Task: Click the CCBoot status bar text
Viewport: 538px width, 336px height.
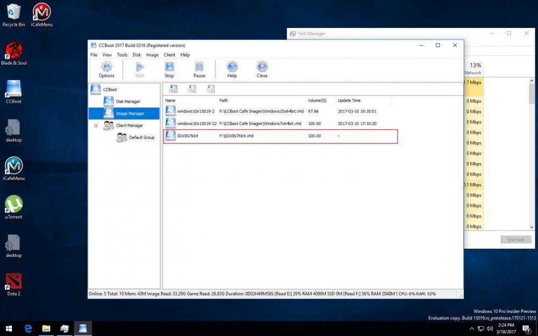Action: tap(262, 294)
